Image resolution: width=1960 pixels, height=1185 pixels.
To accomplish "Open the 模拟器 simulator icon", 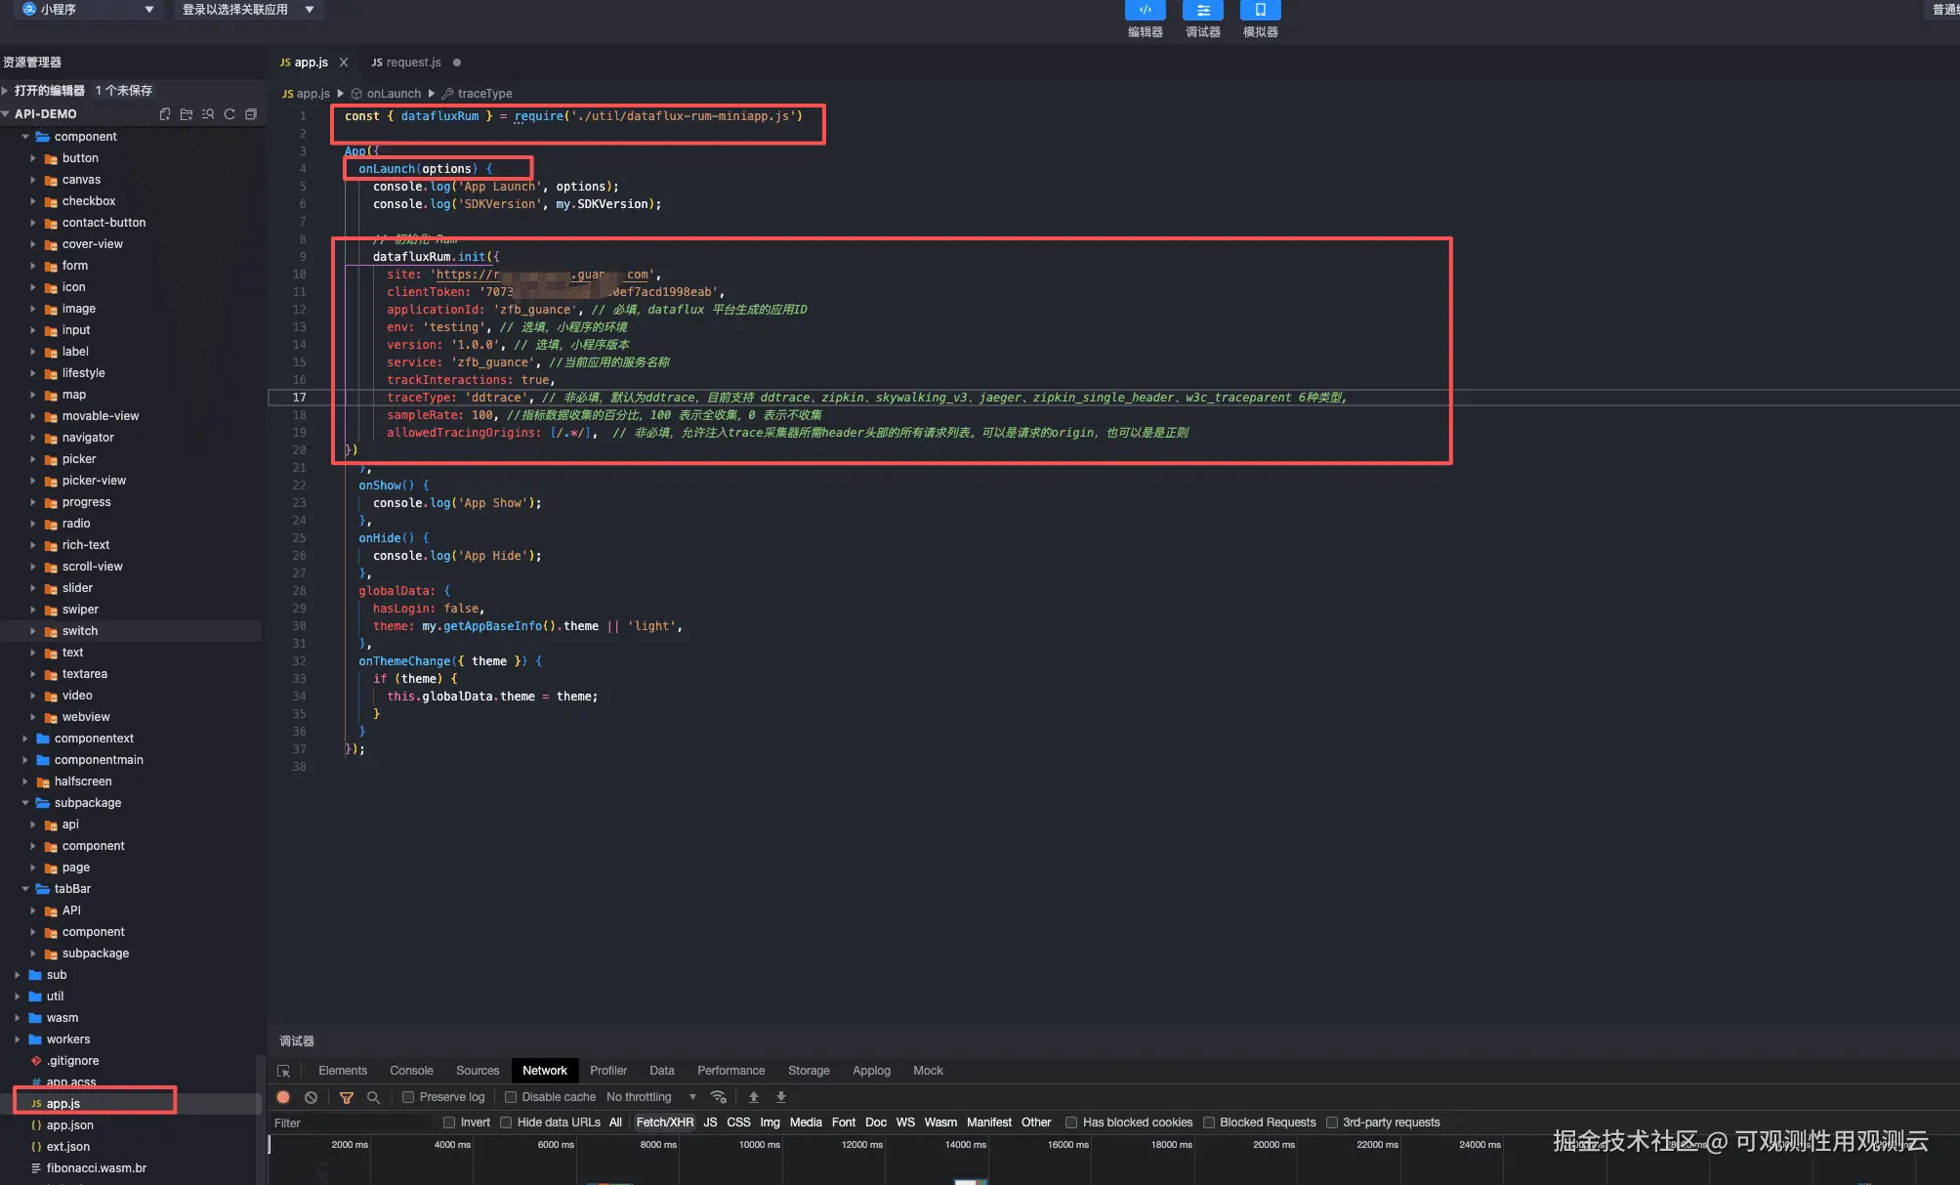I will (1260, 11).
